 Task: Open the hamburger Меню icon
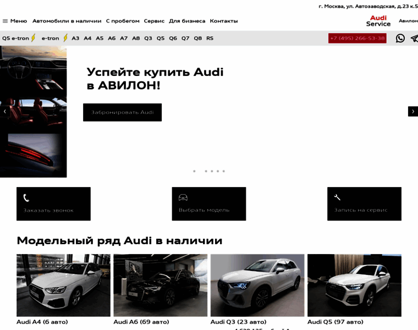(5, 21)
